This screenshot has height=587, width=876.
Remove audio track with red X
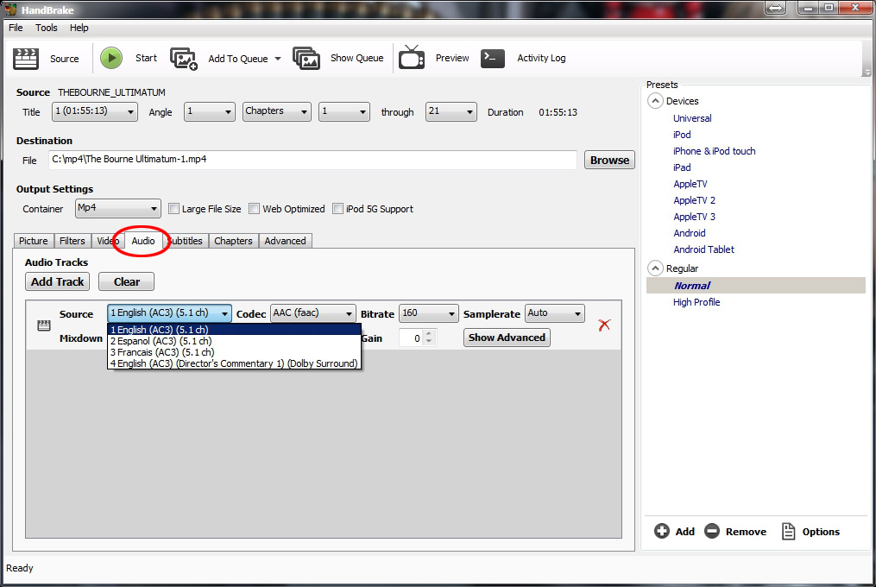coord(604,325)
